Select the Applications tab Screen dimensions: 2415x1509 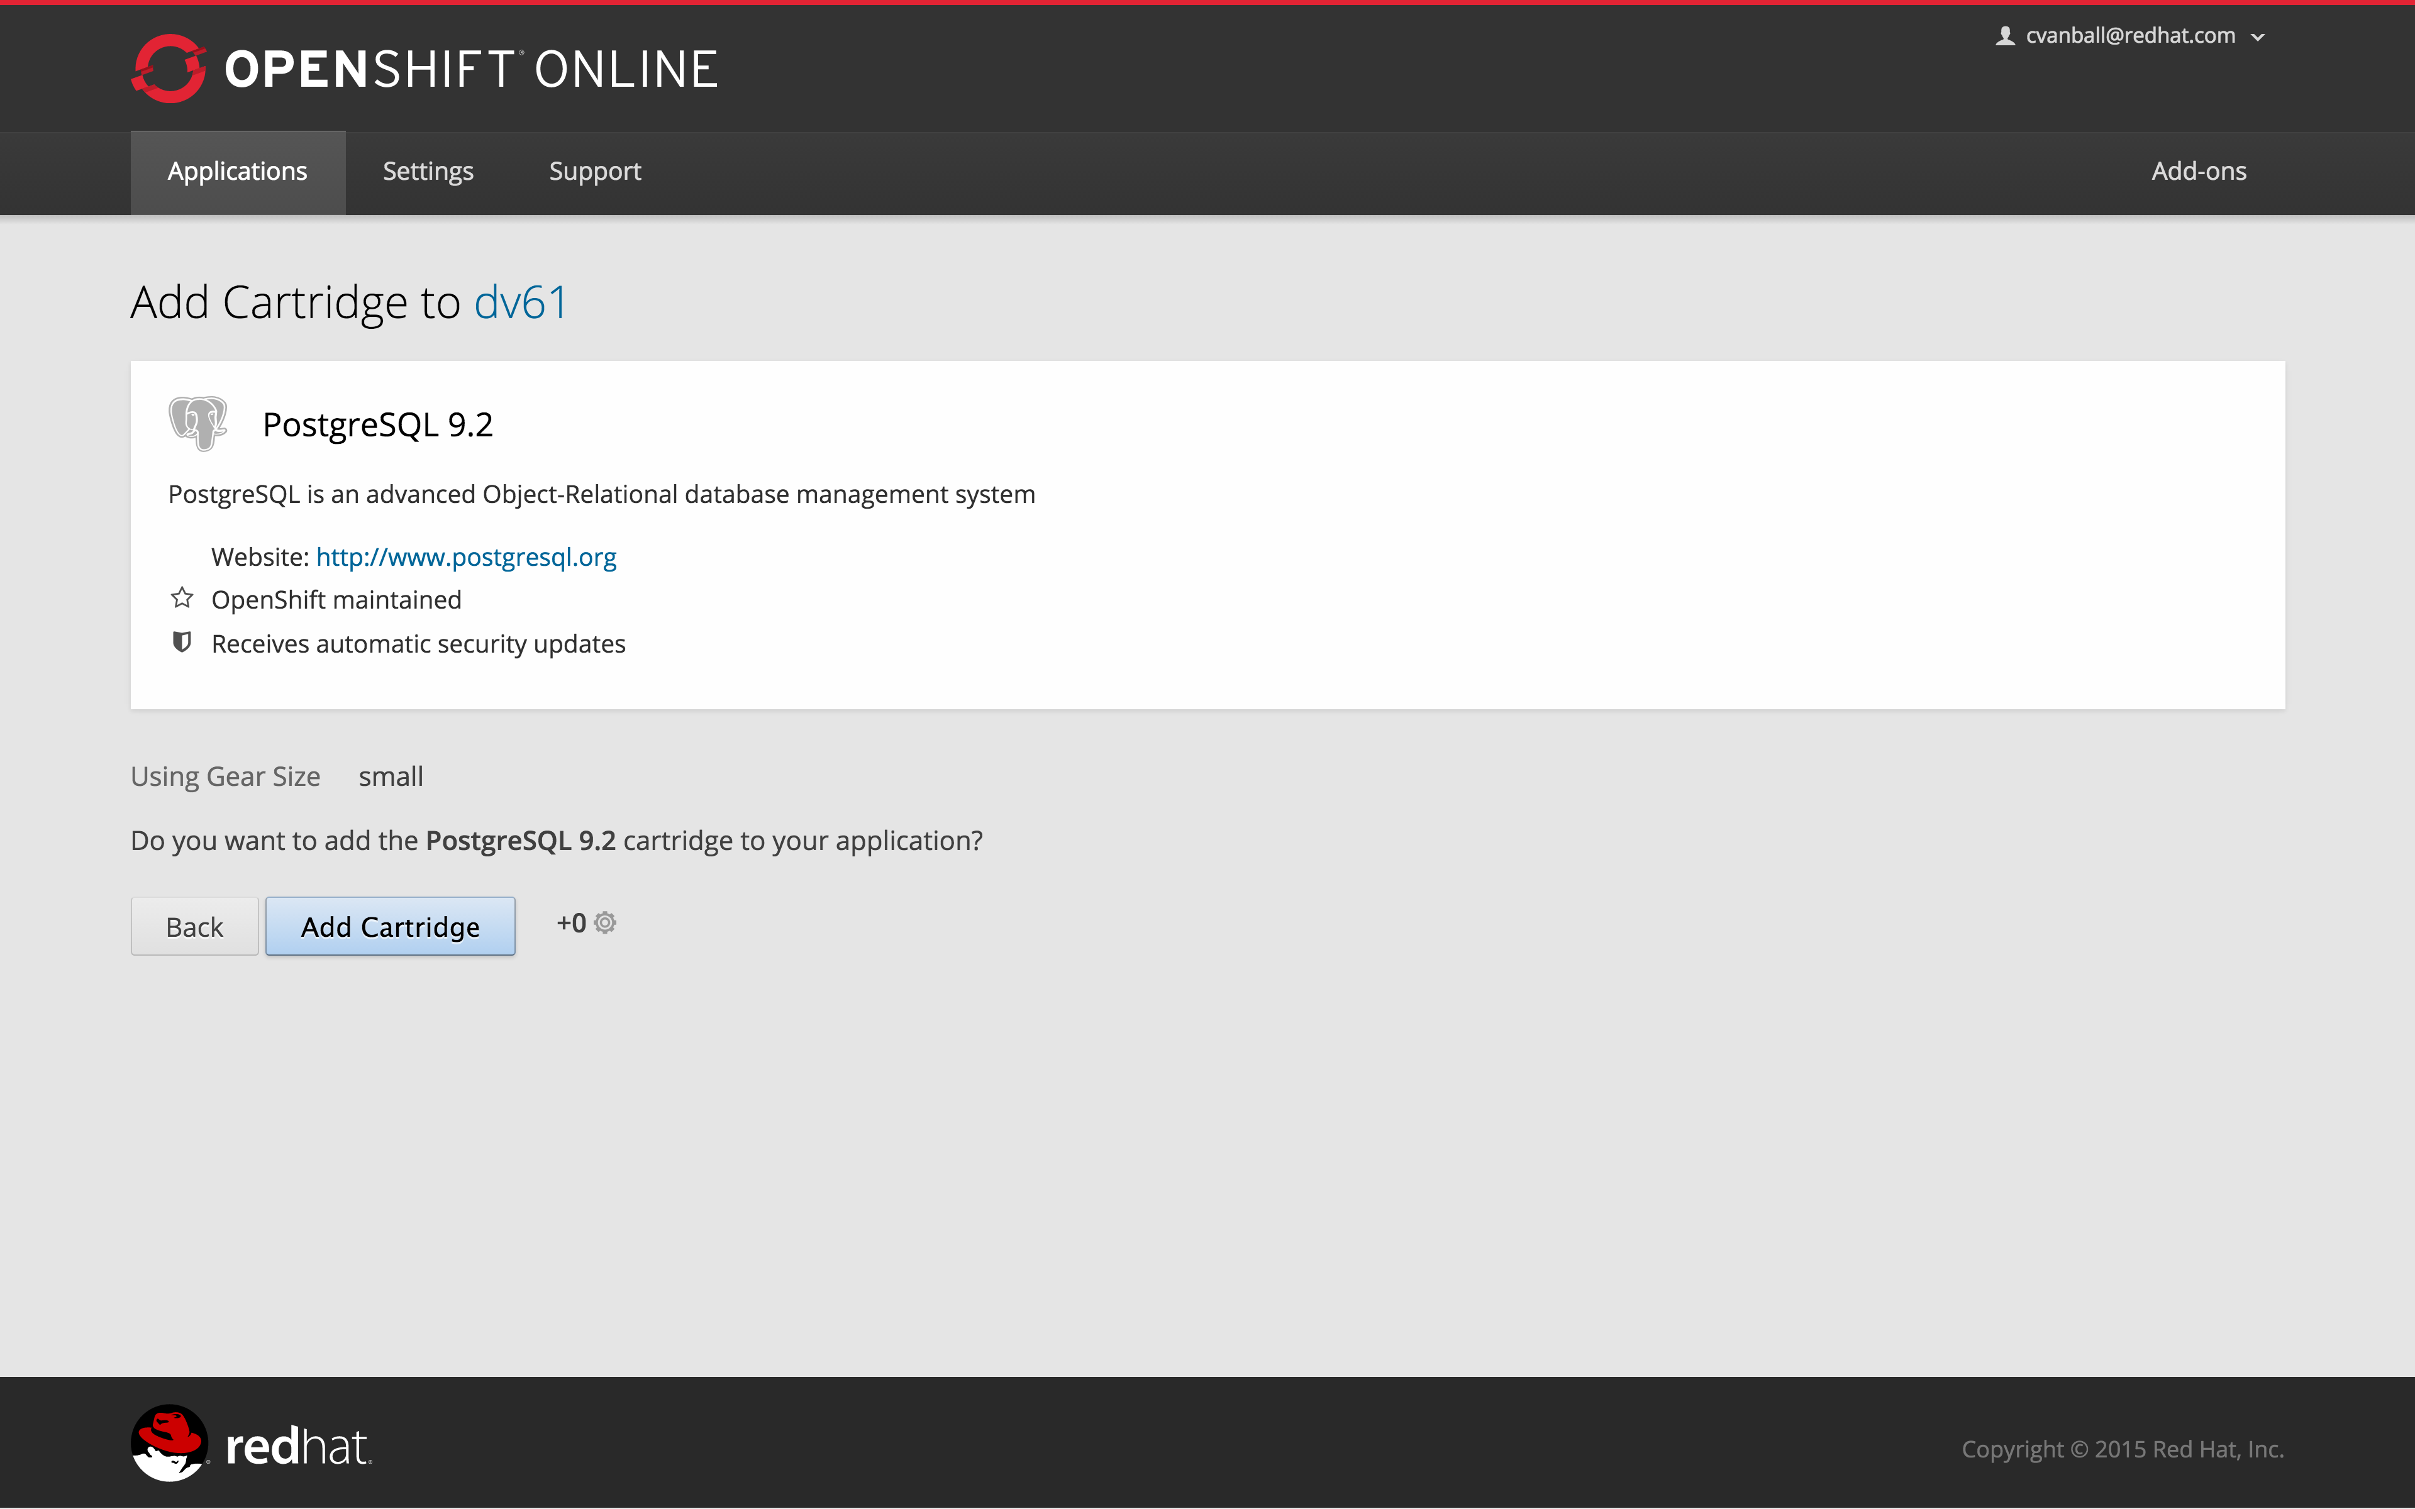pyautogui.click(x=238, y=170)
